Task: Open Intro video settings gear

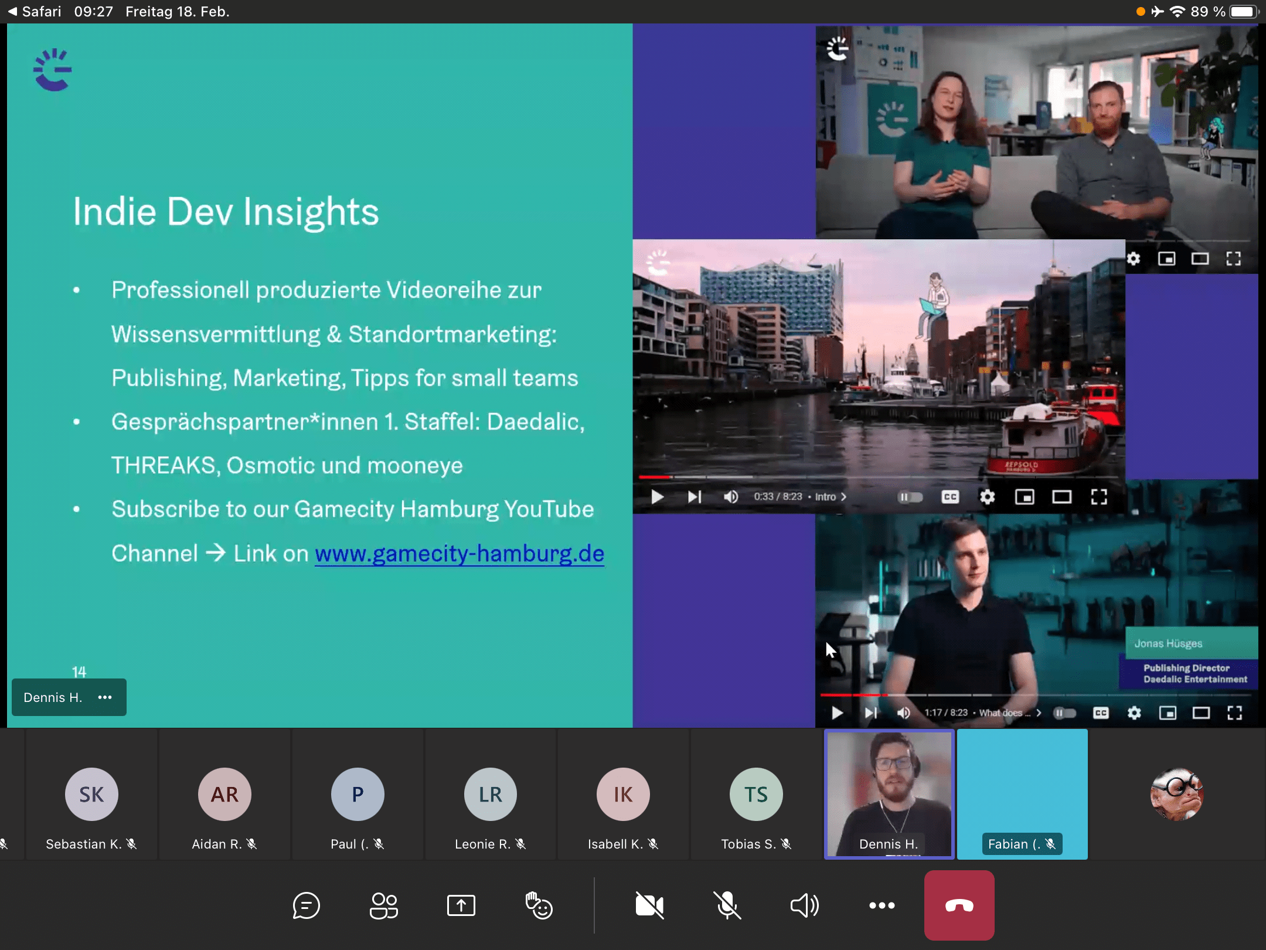Action: pyautogui.click(x=988, y=497)
